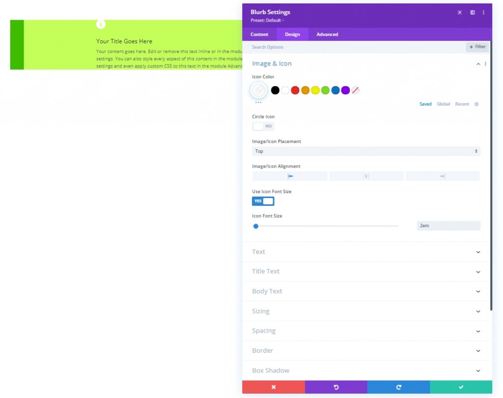
Task: Click the redo button in footer
Action: [x=398, y=387]
